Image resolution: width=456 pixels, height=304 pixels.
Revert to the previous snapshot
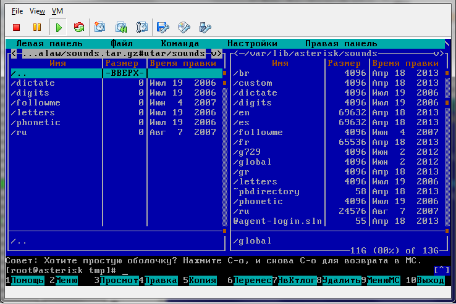(x=121, y=27)
